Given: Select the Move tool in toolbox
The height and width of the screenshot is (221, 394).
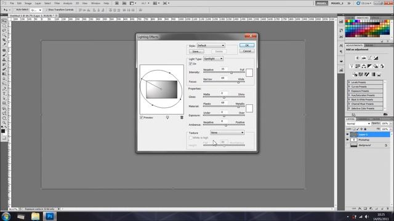Looking at the screenshot, I should click(4, 21).
